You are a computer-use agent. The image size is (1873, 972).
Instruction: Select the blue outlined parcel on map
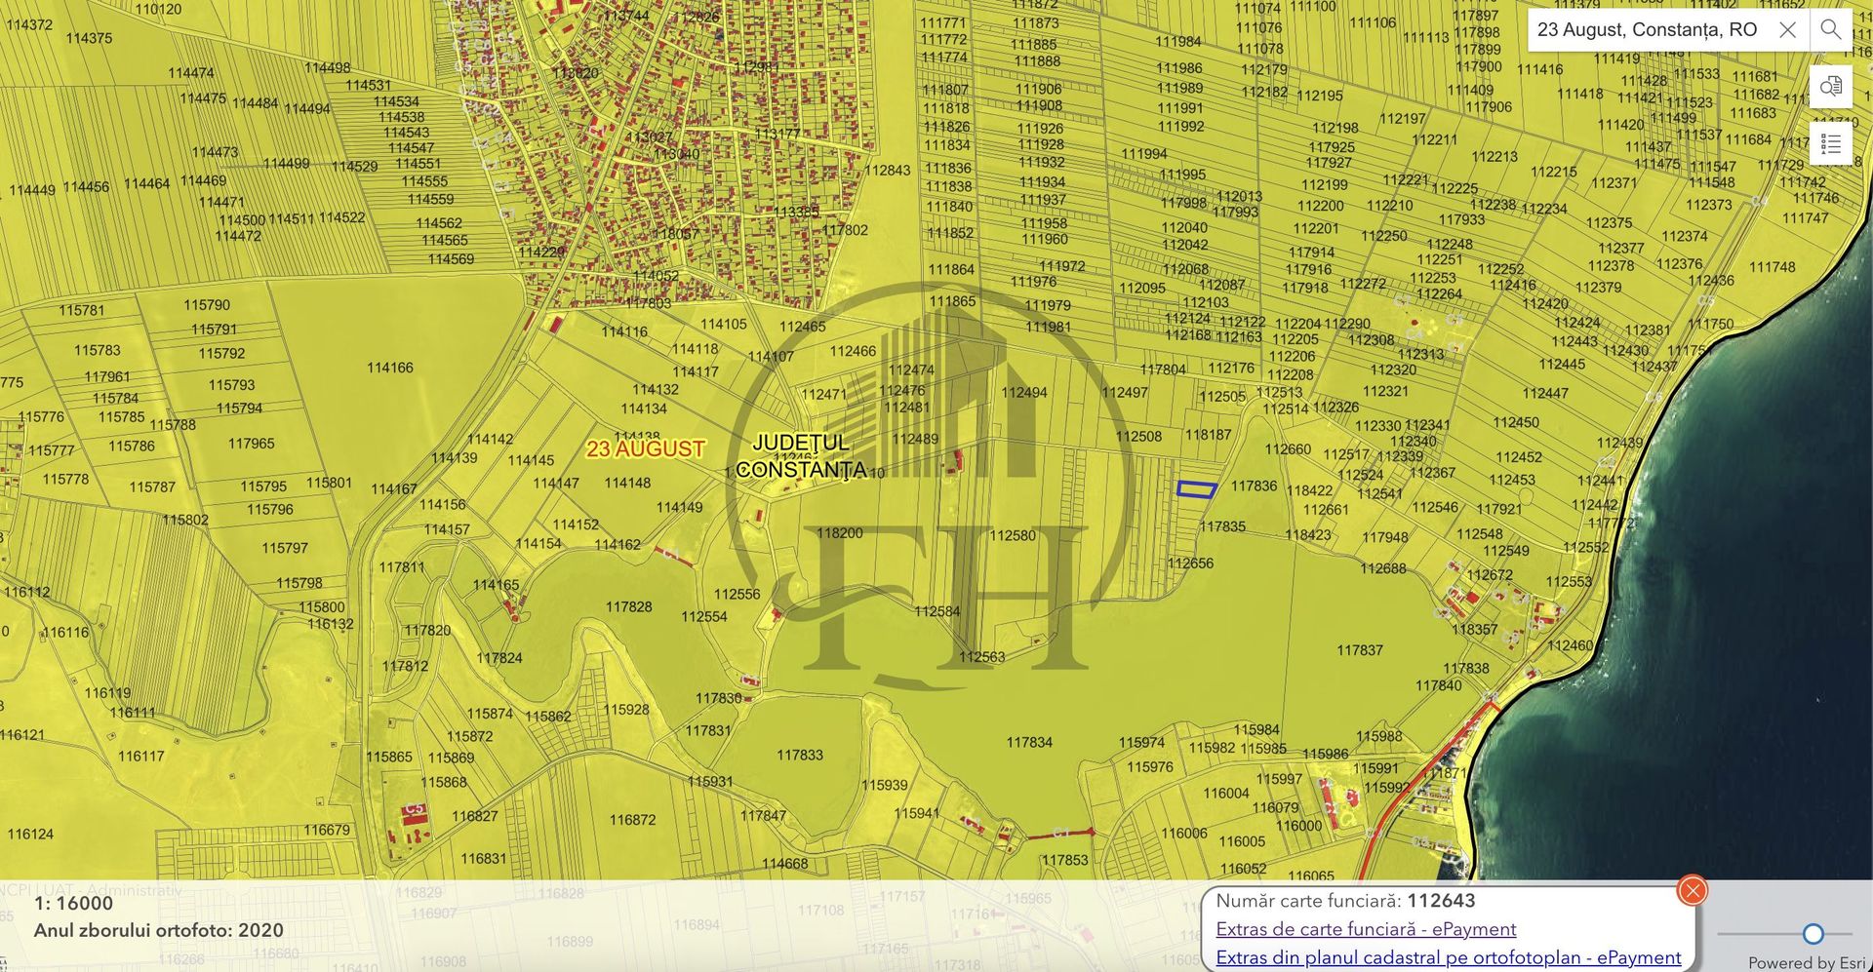[x=1196, y=489]
